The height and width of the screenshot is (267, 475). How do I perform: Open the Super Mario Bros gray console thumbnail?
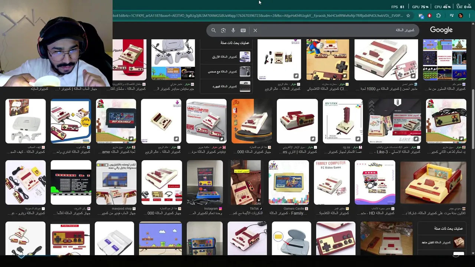pyautogui.click(x=173, y=60)
